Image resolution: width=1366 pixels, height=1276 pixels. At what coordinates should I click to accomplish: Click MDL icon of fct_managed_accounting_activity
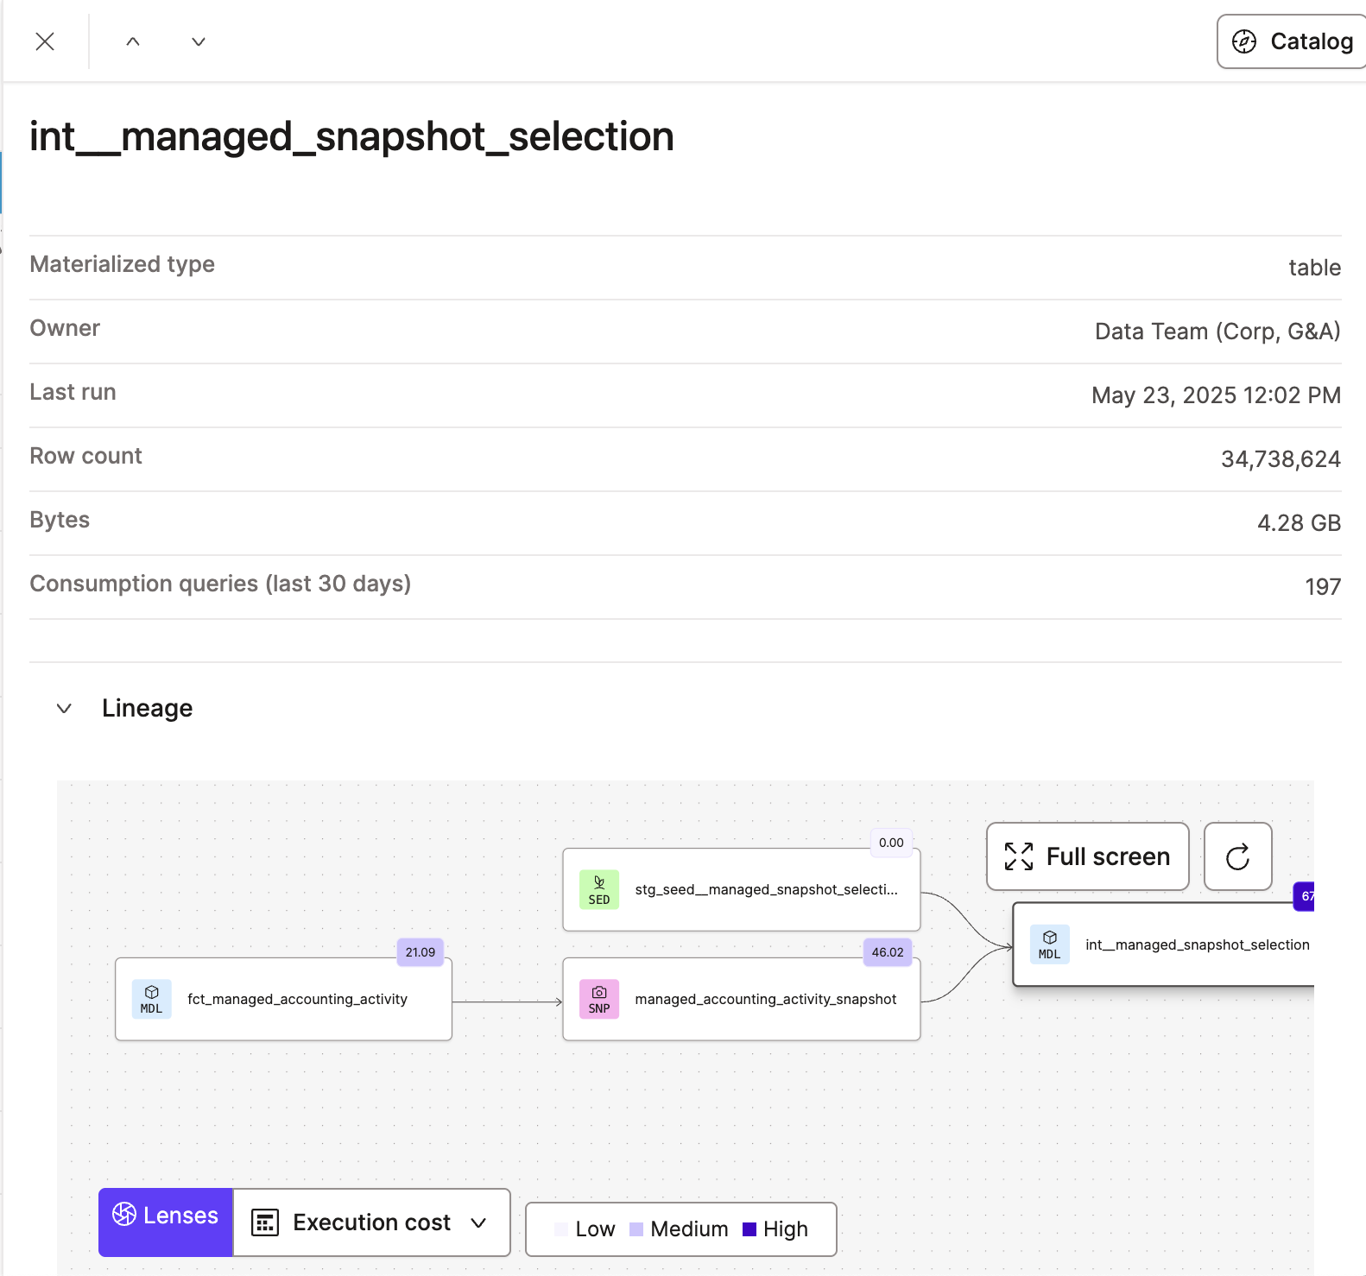coord(151,999)
